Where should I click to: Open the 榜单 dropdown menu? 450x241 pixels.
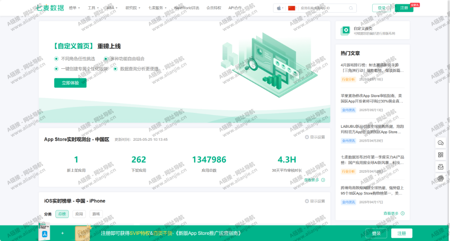click(74, 8)
